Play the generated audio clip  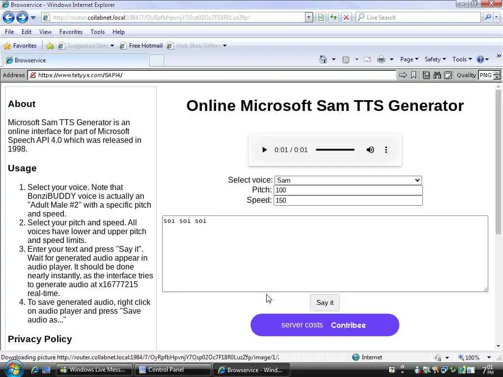[264, 150]
